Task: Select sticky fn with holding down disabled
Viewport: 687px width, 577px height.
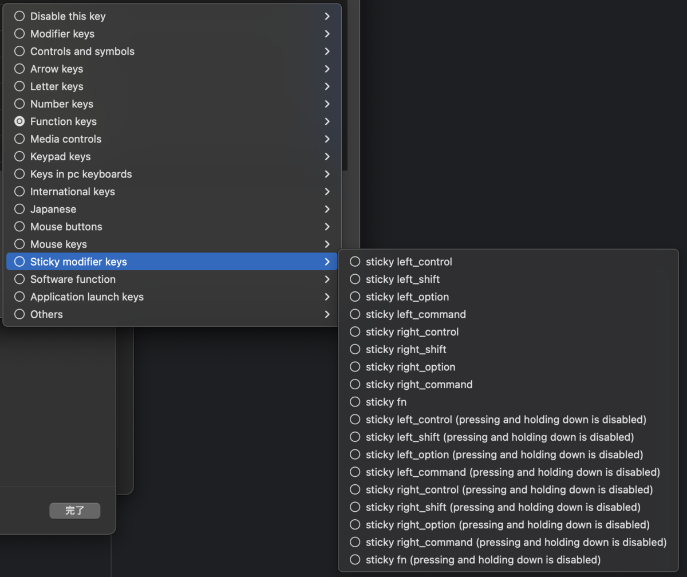Action: coord(355,559)
